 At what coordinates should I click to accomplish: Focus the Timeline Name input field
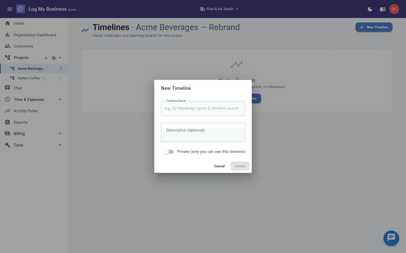pyautogui.click(x=203, y=109)
